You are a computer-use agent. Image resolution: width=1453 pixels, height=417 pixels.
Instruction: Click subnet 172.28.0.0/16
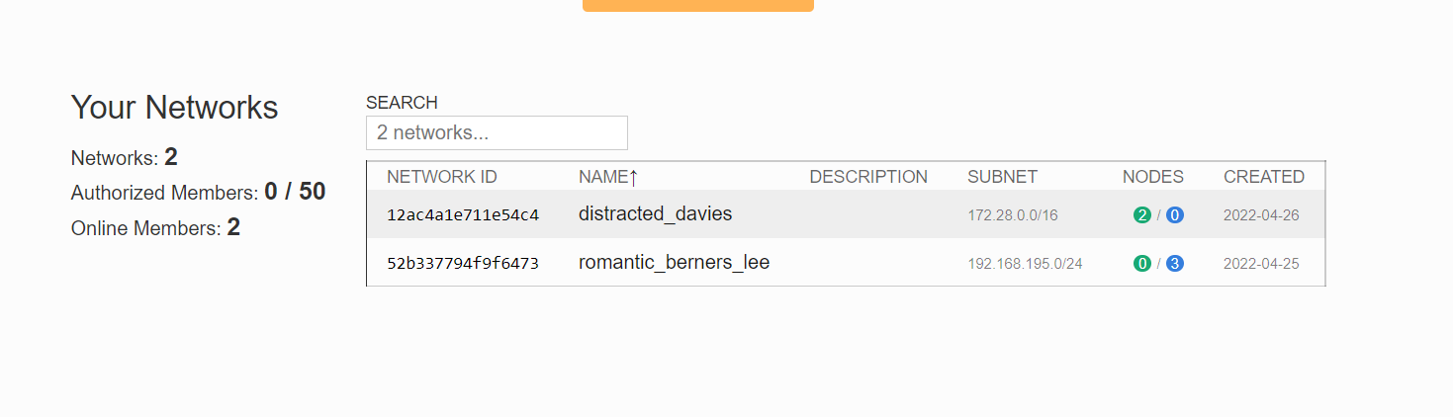coord(1012,215)
